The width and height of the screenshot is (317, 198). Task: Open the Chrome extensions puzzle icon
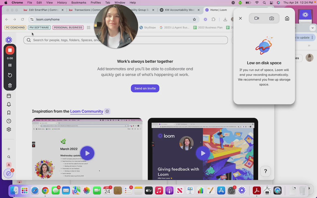tap(213, 20)
